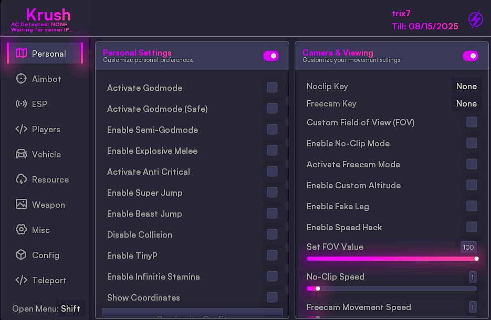The width and height of the screenshot is (491, 320).
Task: Toggle the Camera & Viewing master switch
Action: pyautogui.click(x=471, y=56)
